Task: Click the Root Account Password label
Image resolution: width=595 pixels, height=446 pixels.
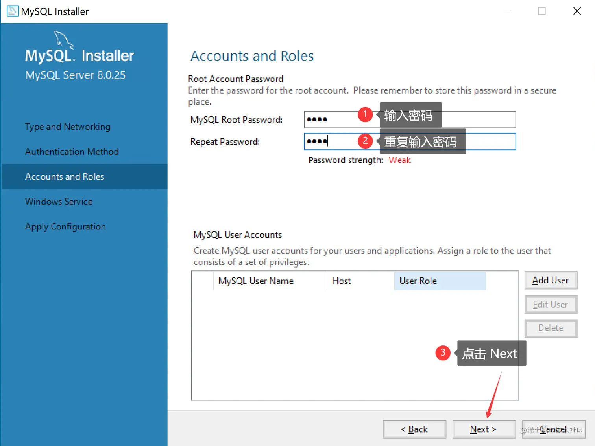Action: coord(236,79)
